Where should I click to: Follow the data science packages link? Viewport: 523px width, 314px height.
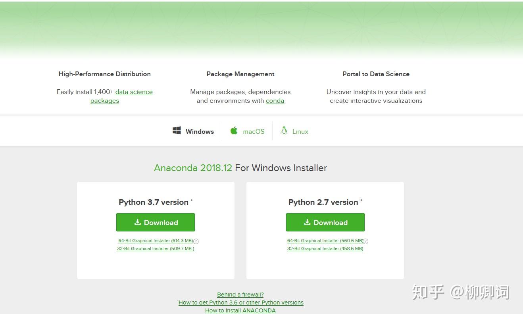pos(134,92)
